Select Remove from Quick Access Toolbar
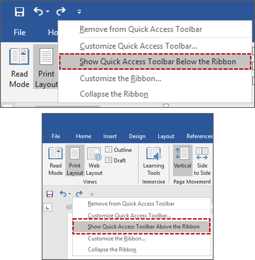The width and height of the screenshot is (255, 260). pos(140,29)
